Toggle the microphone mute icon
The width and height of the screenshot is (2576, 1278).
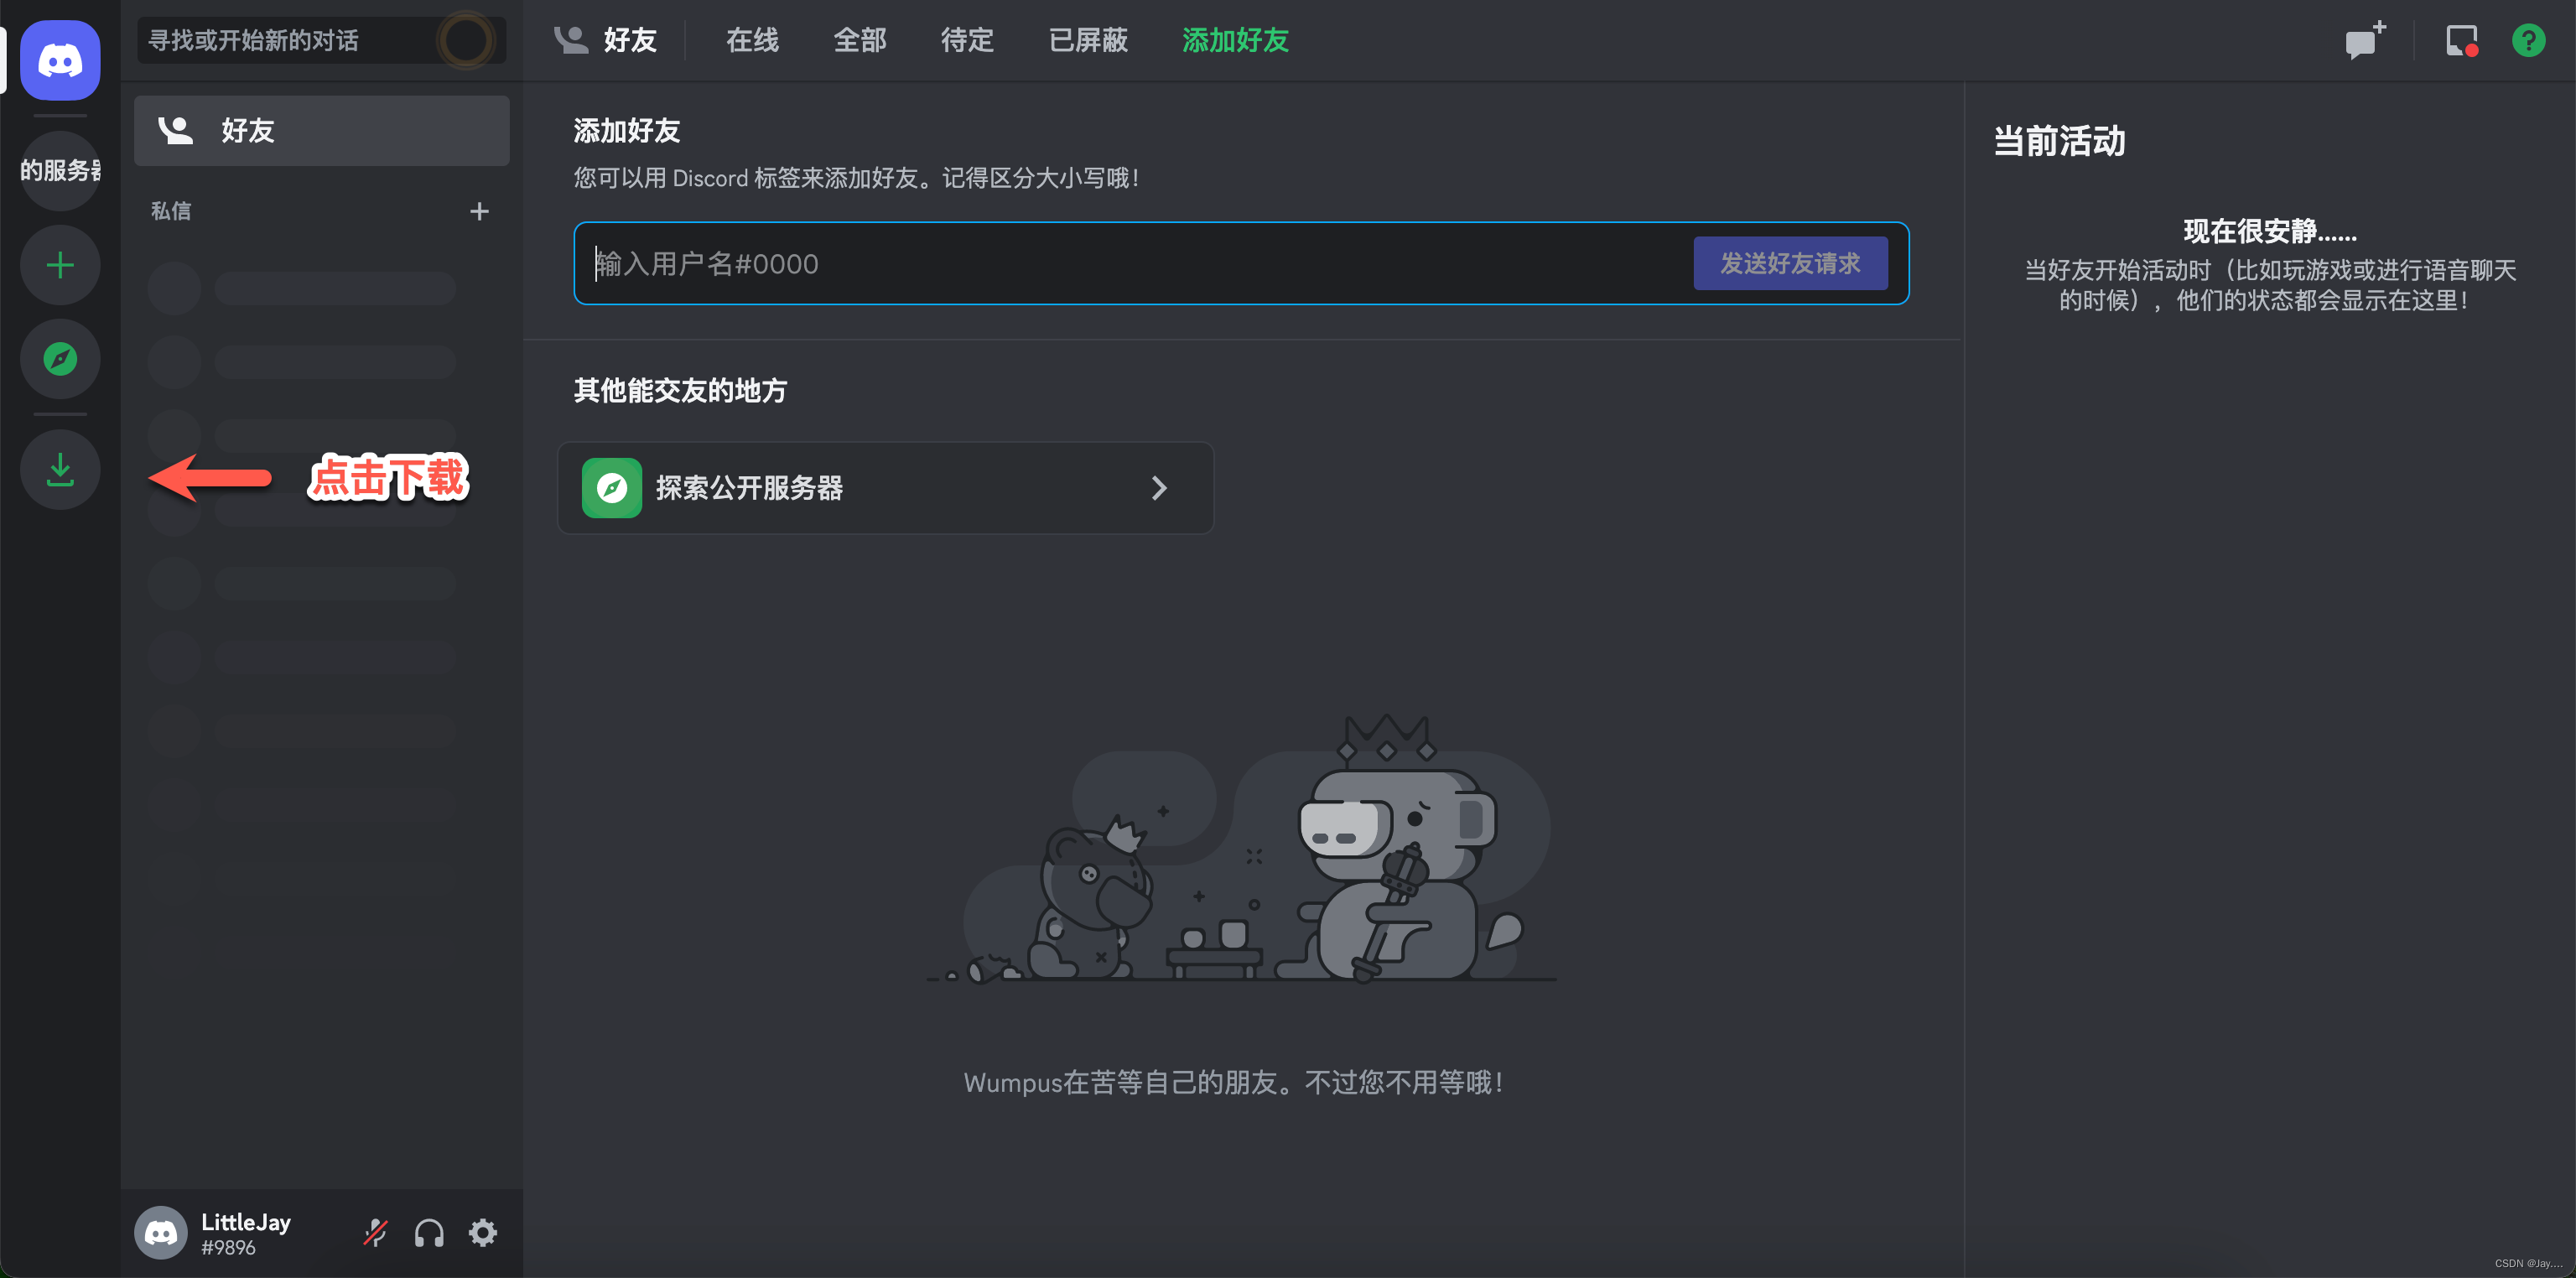(375, 1232)
